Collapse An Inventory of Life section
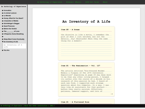Viewport: 145px width, 109px height. (x=10, y=42)
